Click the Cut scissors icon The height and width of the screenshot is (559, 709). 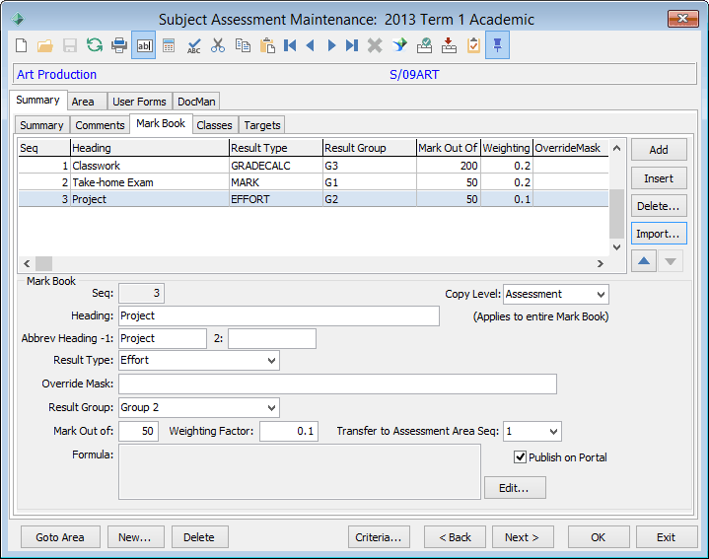pyautogui.click(x=218, y=45)
